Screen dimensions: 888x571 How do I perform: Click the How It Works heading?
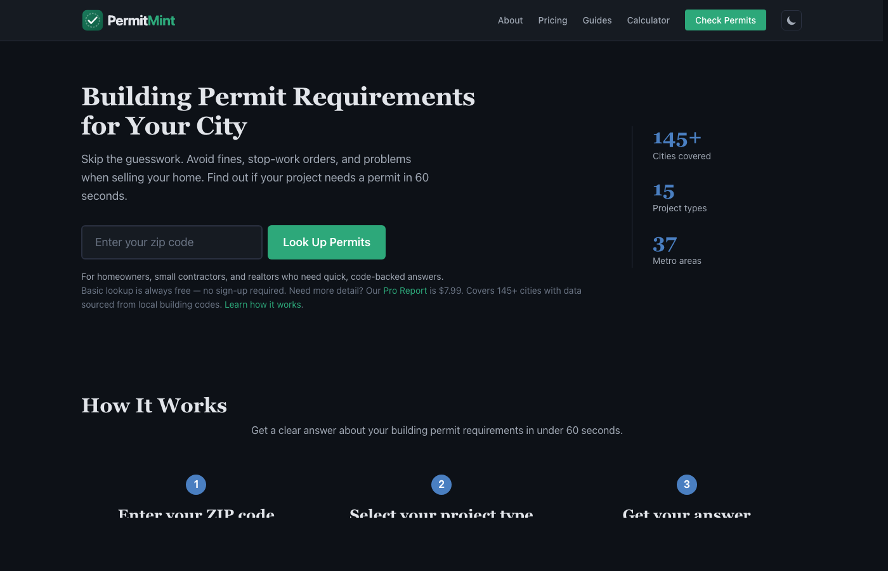[x=153, y=405]
